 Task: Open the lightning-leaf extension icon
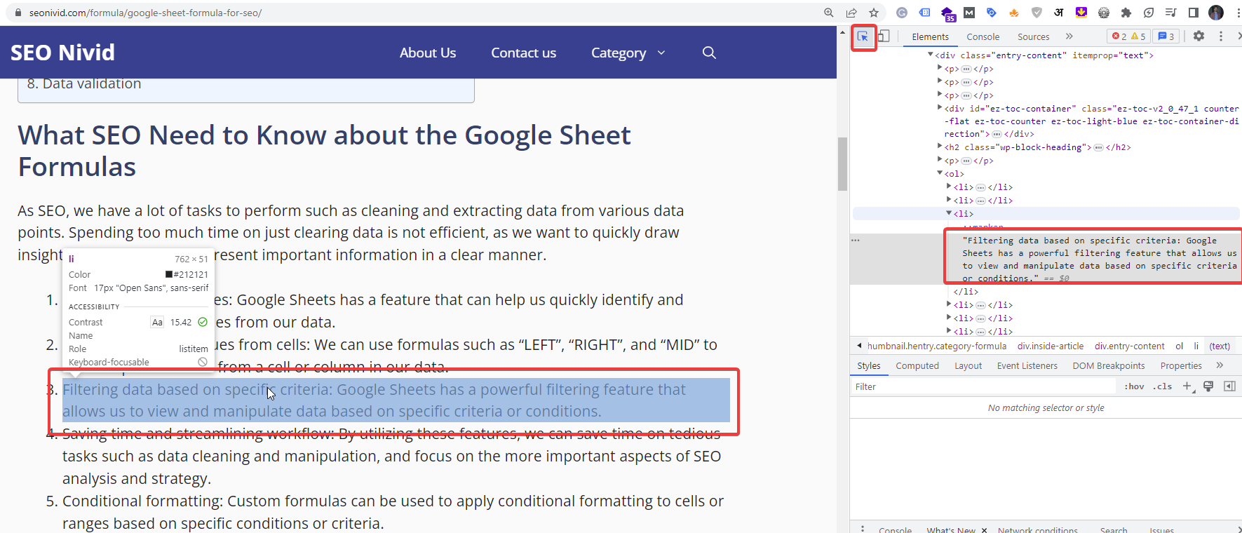click(x=1149, y=13)
